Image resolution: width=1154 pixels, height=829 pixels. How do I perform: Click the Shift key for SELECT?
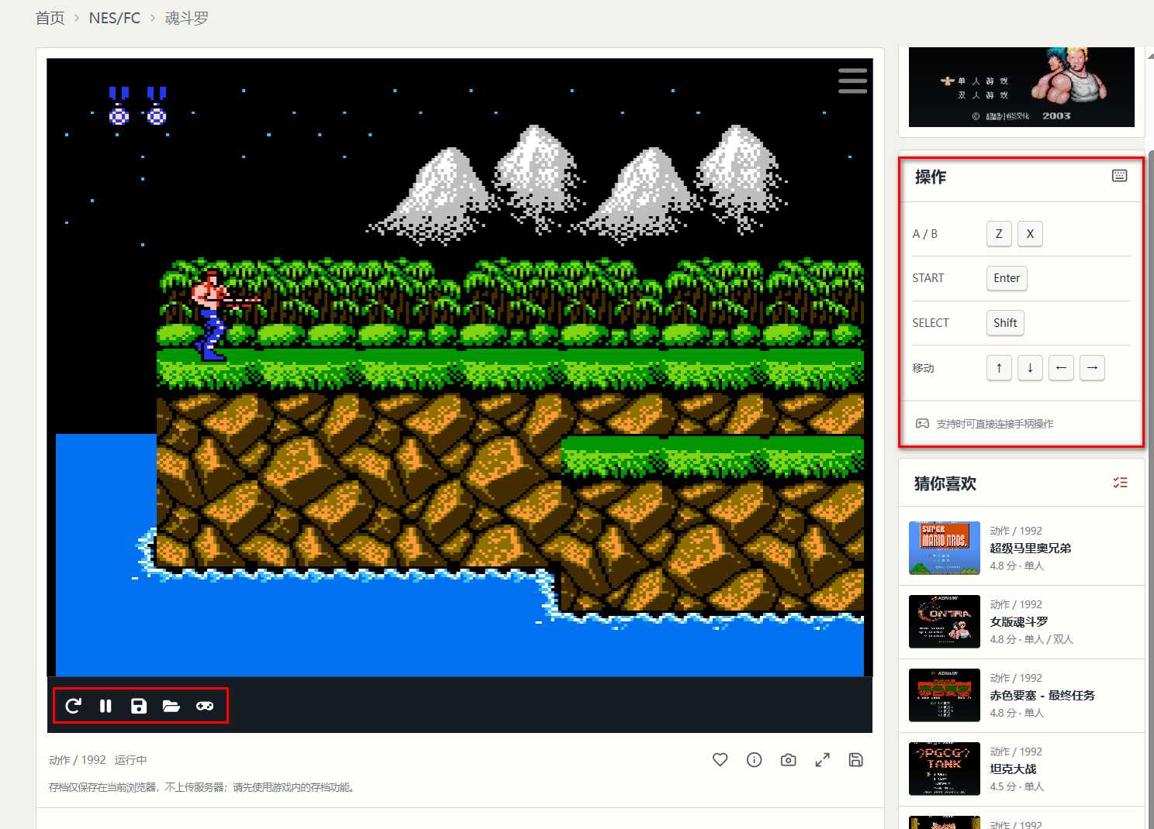coord(1005,323)
